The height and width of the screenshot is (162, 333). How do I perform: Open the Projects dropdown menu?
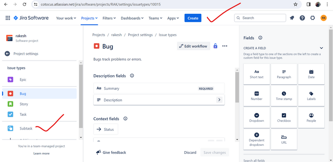point(89,18)
